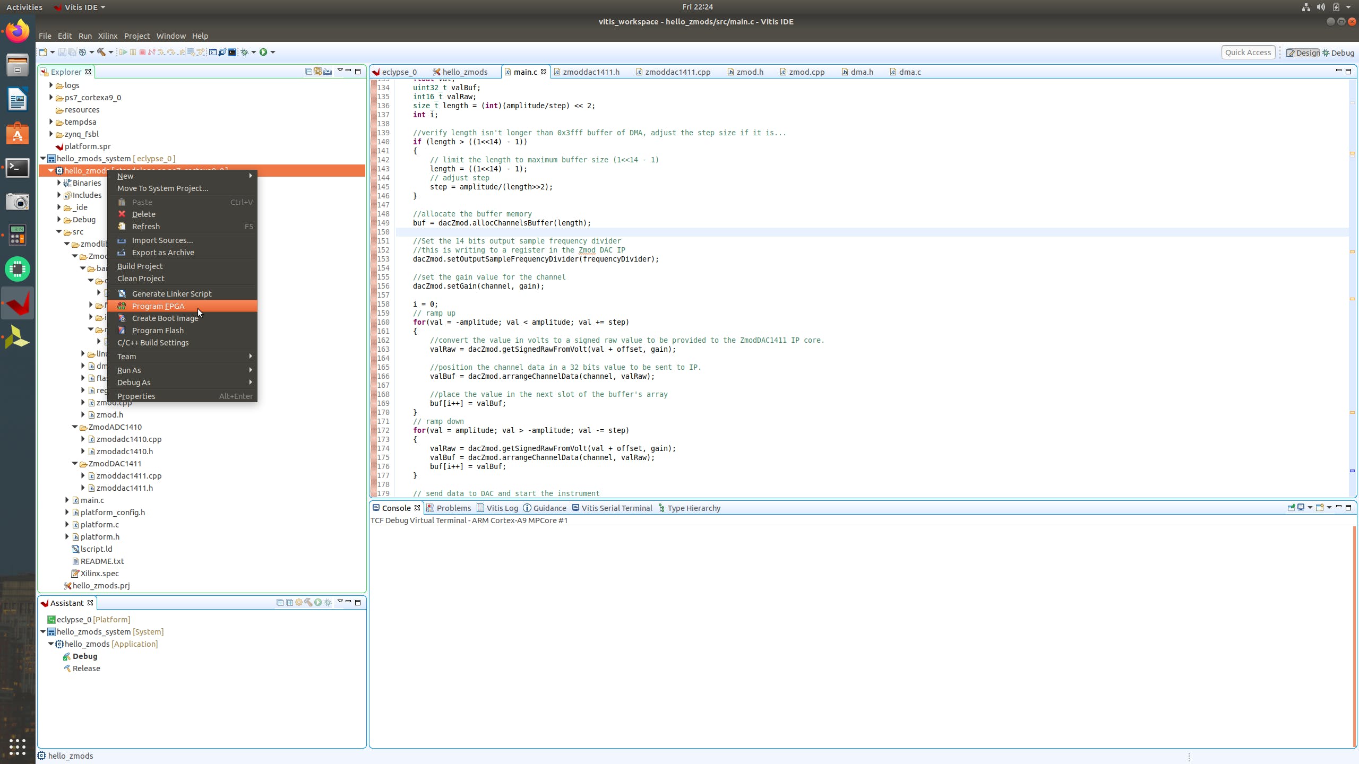
Task: Click the clock showing Fri 22:24
Action: 697,7
